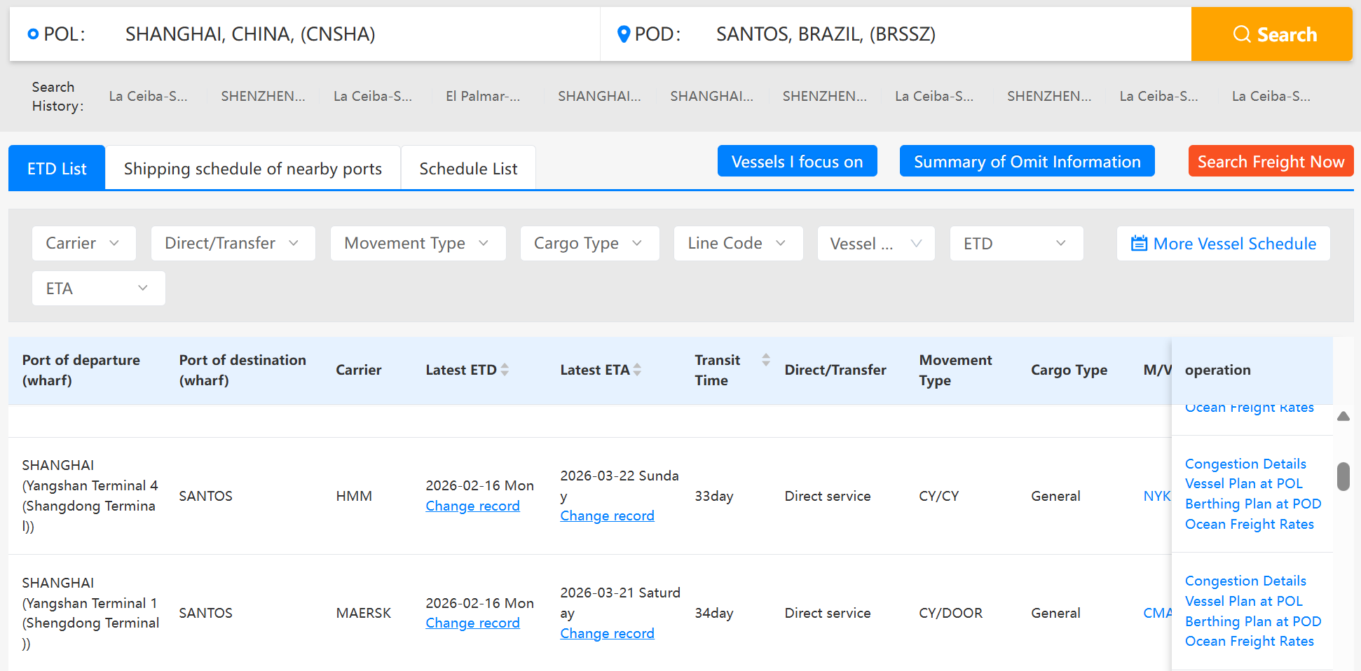Viewport: 1361px width, 671px height.
Task: Expand the Carrier filter dropdown
Action: pos(83,244)
